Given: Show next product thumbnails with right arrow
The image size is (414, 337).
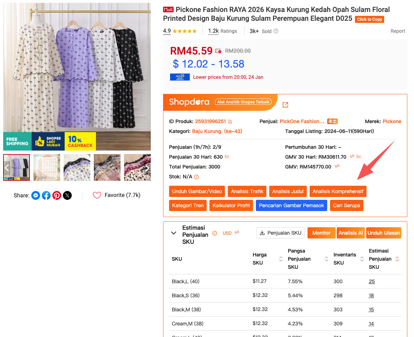Looking at the screenshot, I should pos(147,168).
